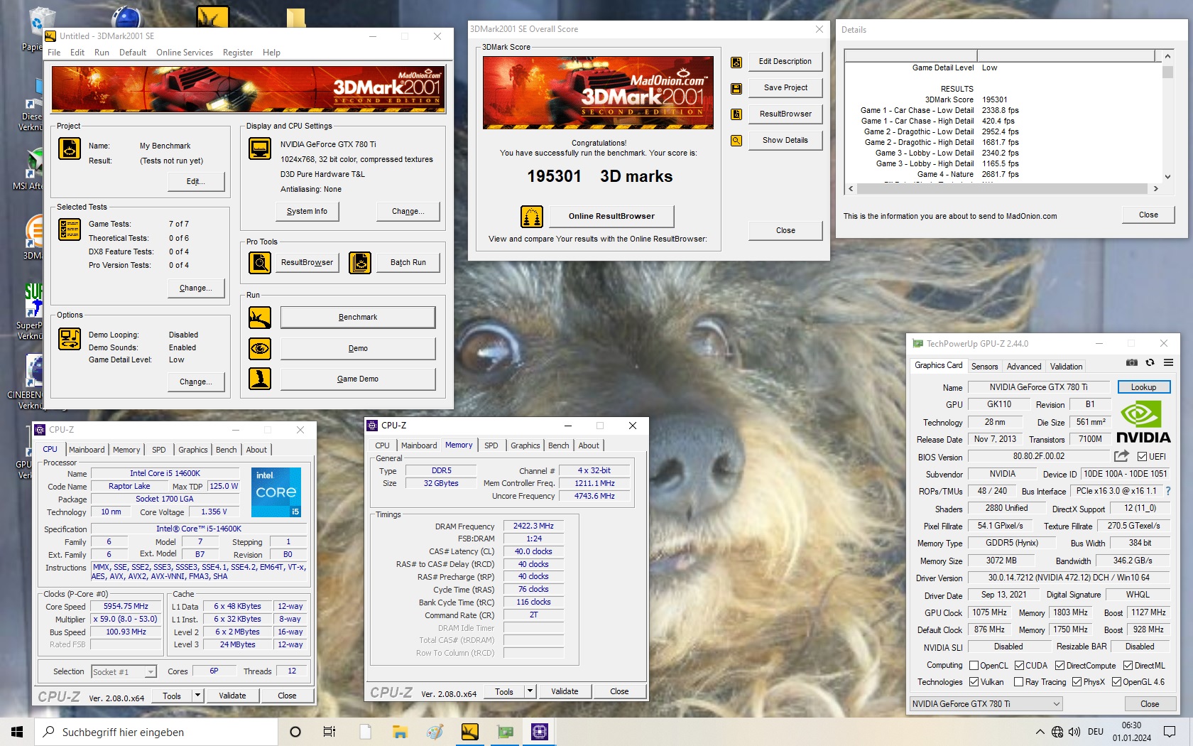Screen dimensions: 1193x746
Task: Click the Edit Description icon in score window
Action: 736,63
